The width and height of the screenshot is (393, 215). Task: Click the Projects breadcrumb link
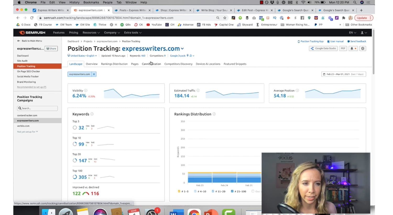click(88, 41)
